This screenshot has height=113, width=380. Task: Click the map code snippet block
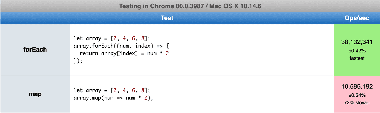point(202,94)
